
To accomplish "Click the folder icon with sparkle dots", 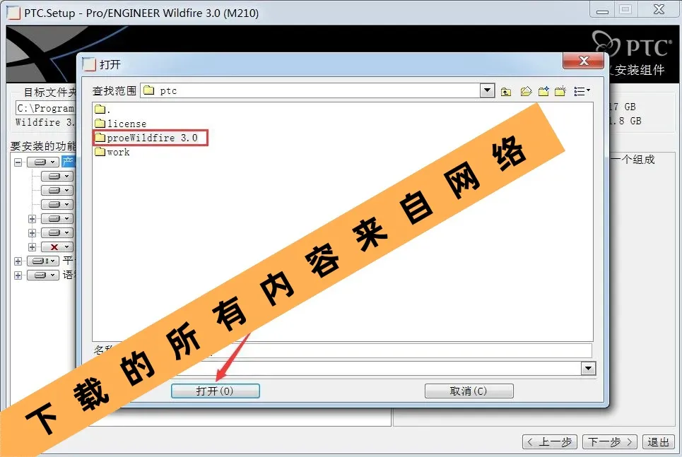I will click(560, 91).
